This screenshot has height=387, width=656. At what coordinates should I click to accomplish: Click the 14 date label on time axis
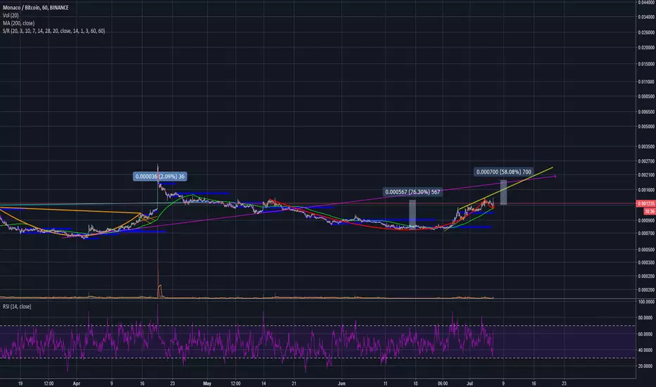pyautogui.click(x=264, y=383)
